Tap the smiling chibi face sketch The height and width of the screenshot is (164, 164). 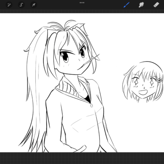tap(143, 82)
